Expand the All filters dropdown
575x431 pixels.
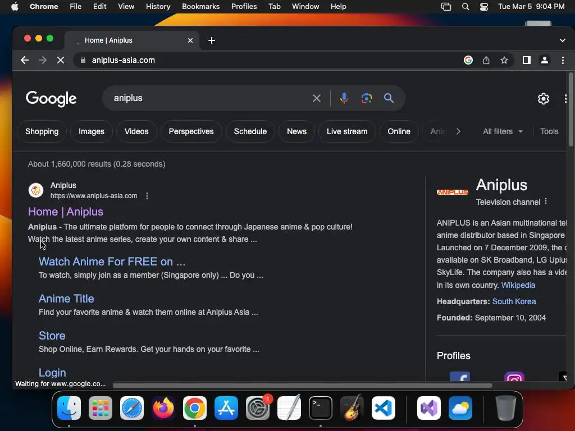[503, 131]
